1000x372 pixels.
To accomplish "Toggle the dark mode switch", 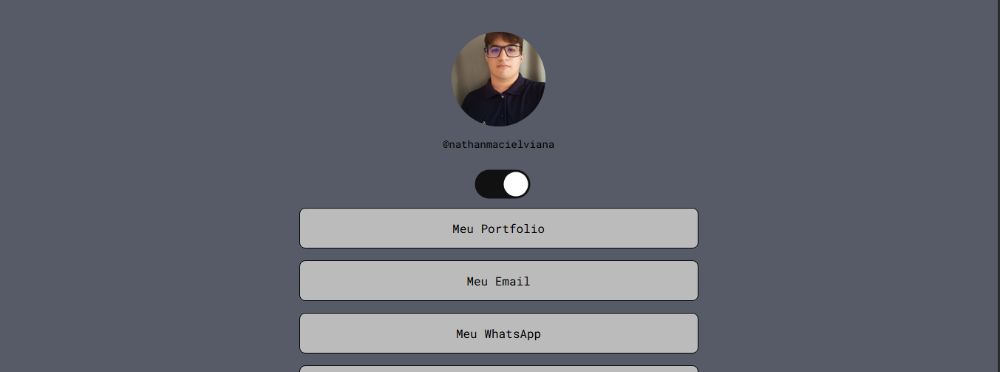I will [x=503, y=184].
